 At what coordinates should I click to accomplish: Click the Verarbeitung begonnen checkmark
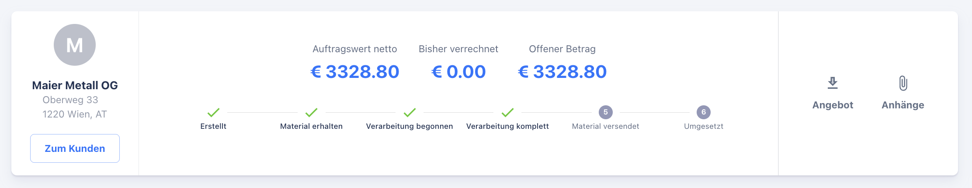pos(410,112)
